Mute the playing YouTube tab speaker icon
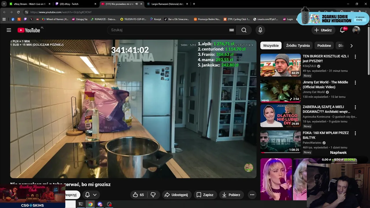Viewport: 370px width, 208px height. point(136,4)
